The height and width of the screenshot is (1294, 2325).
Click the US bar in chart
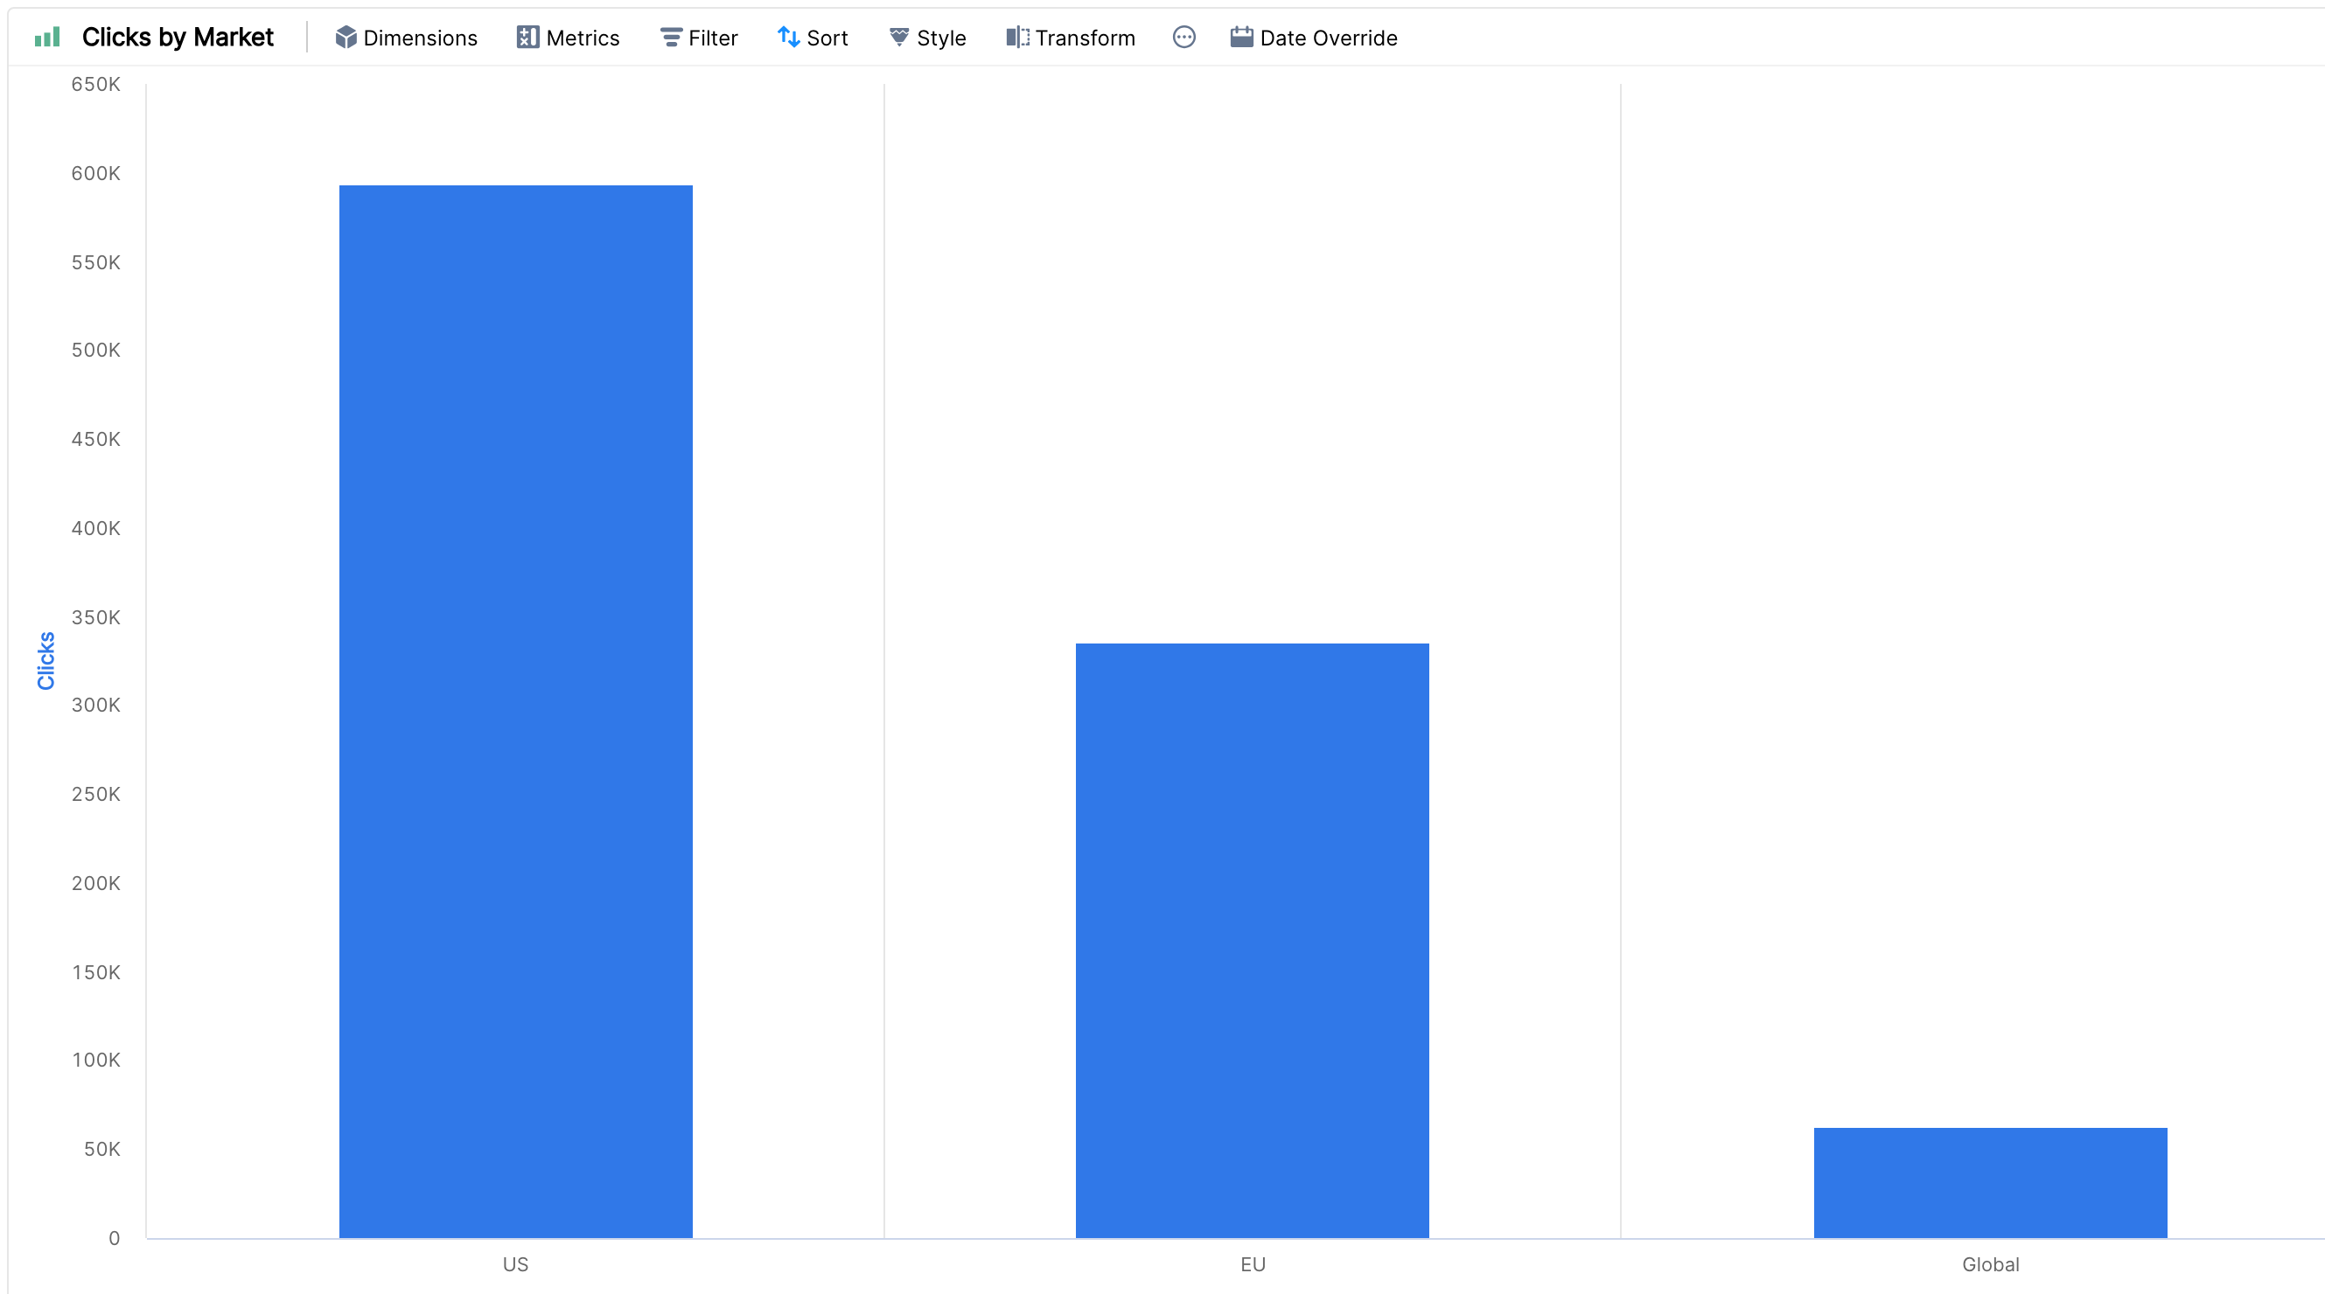point(515,711)
